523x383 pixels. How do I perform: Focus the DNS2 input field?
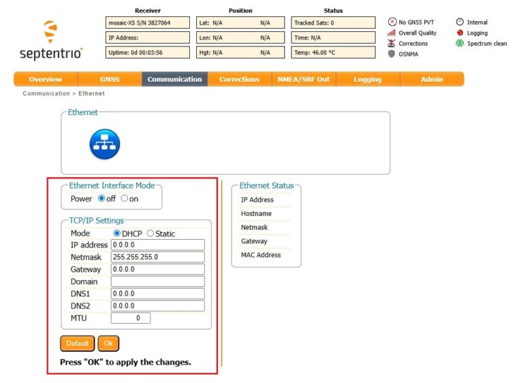(x=158, y=306)
